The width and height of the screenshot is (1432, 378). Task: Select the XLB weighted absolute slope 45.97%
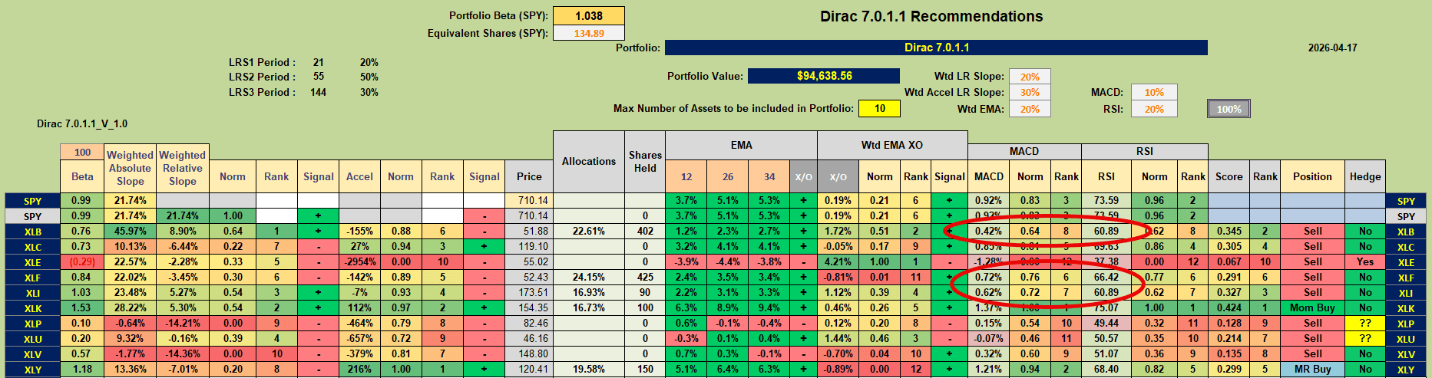(x=130, y=231)
